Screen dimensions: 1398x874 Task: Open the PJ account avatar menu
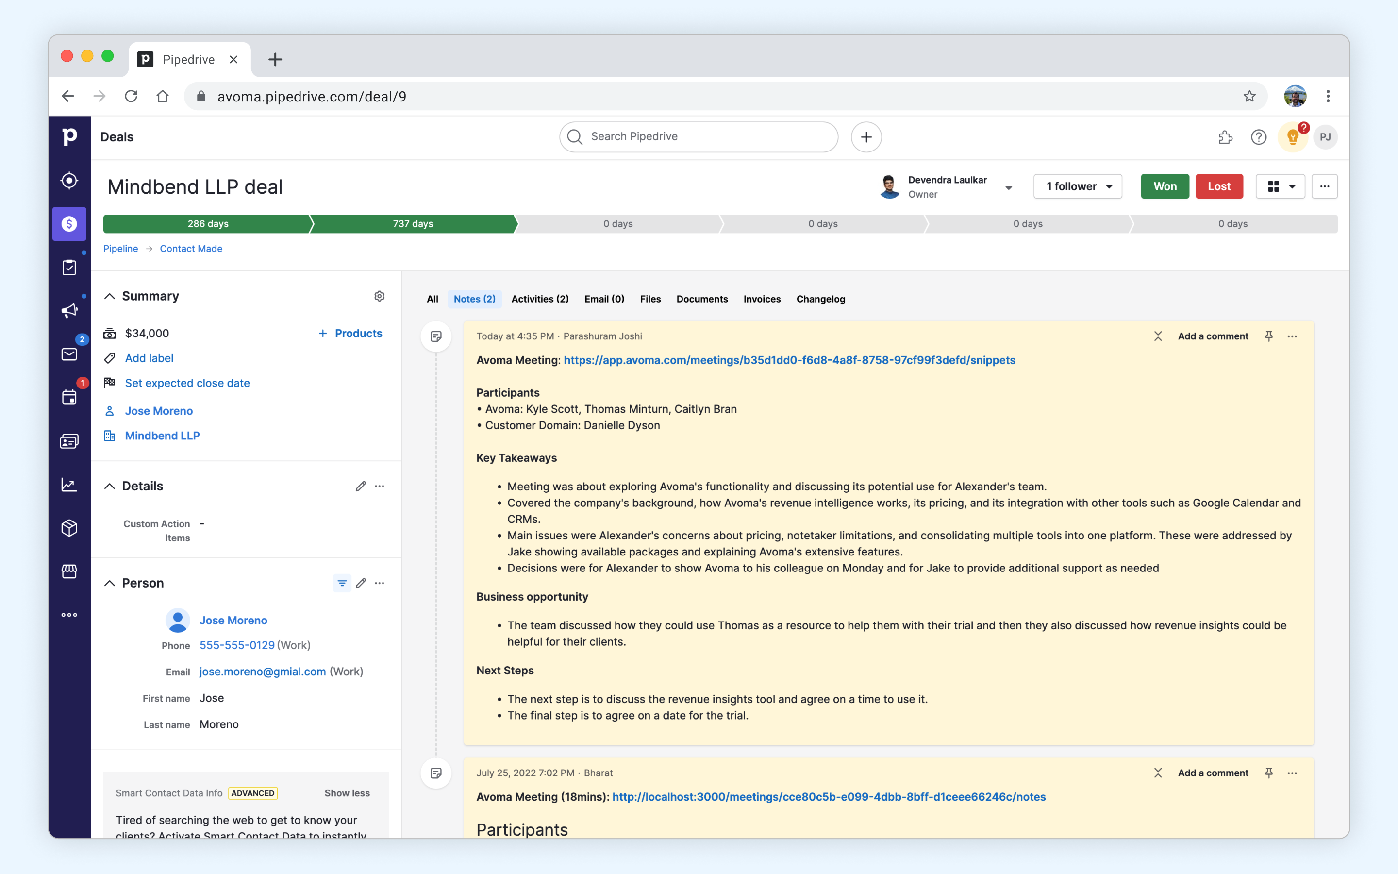click(x=1325, y=137)
